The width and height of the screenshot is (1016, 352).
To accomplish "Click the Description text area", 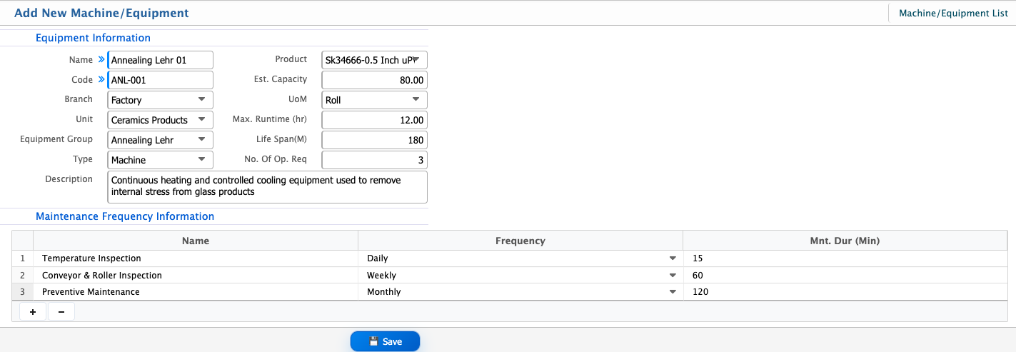I will click(268, 186).
